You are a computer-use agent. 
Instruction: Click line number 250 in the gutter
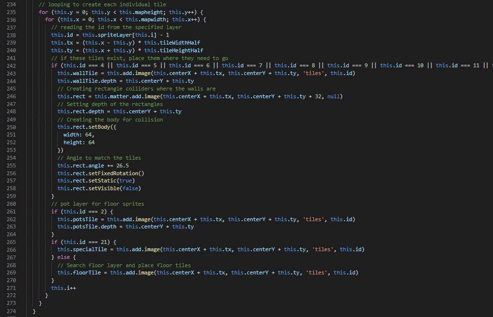pyautogui.click(x=11, y=127)
